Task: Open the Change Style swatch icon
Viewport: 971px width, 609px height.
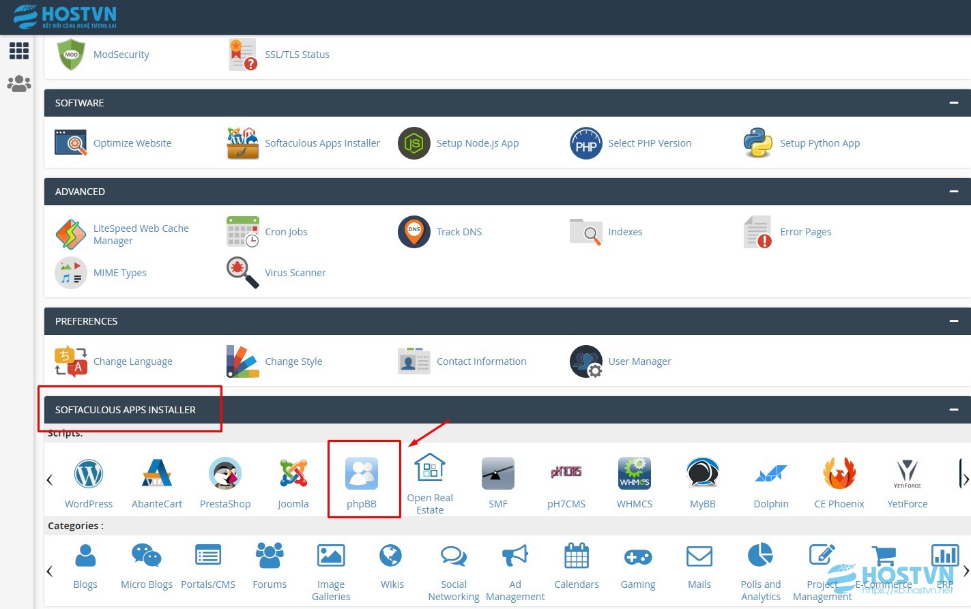Action: (243, 361)
